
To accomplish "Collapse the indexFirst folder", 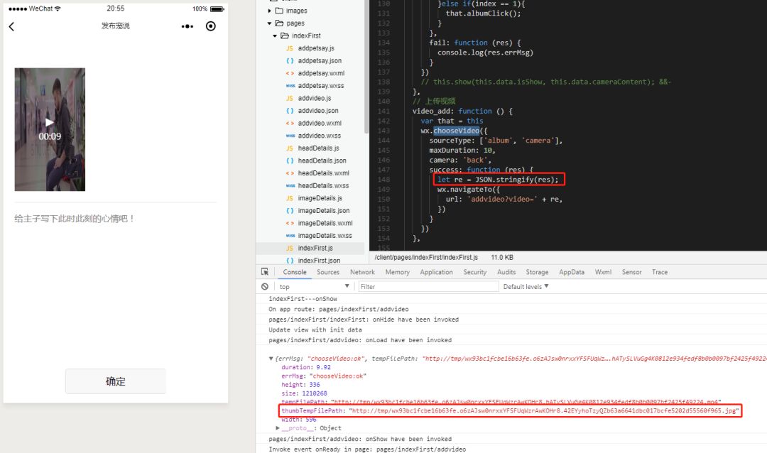I will tap(275, 36).
